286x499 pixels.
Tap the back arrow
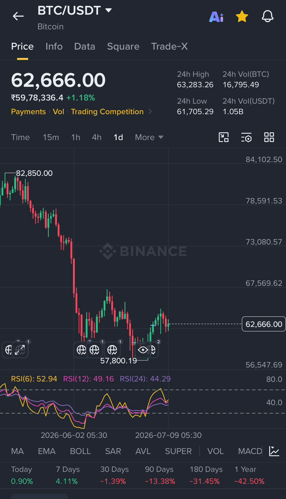coord(18,16)
